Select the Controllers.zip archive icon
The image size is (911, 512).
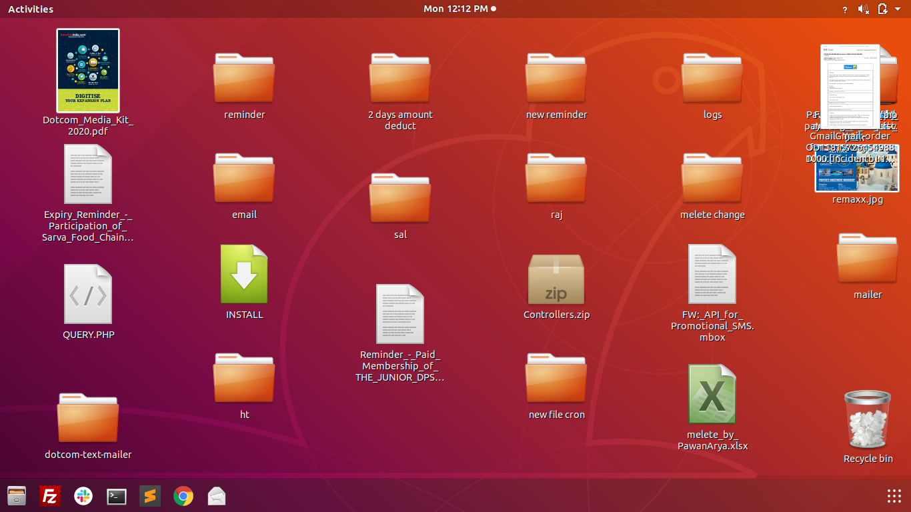pyautogui.click(x=556, y=280)
